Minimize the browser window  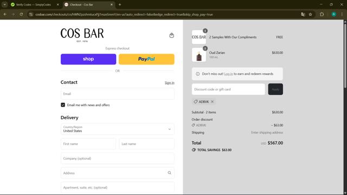[x=321, y=4]
